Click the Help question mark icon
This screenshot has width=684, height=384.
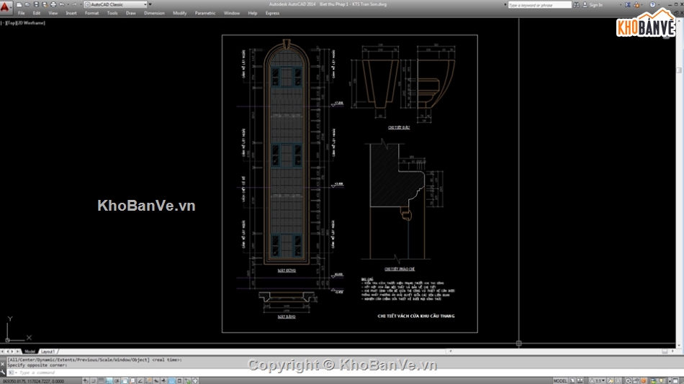coord(653,5)
